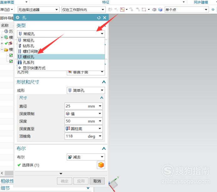The image size is (217, 192).
Task: Collapse the 形状和尺寸 section
Action: pyautogui.click(x=104, y=82)
